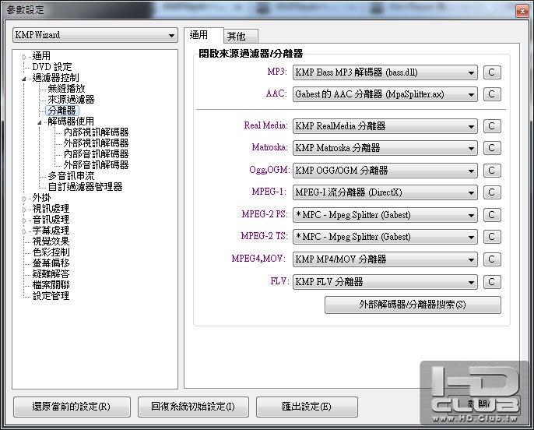Select 設定管理 in the tree
The image size is (534, 430).
[x=51, y=296]
